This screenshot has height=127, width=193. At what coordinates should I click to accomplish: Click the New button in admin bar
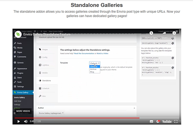(x=44, y=31)
